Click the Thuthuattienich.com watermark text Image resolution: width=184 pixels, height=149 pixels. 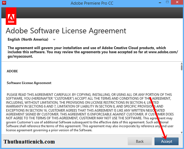pyautogui.click(x=29, y=142)
